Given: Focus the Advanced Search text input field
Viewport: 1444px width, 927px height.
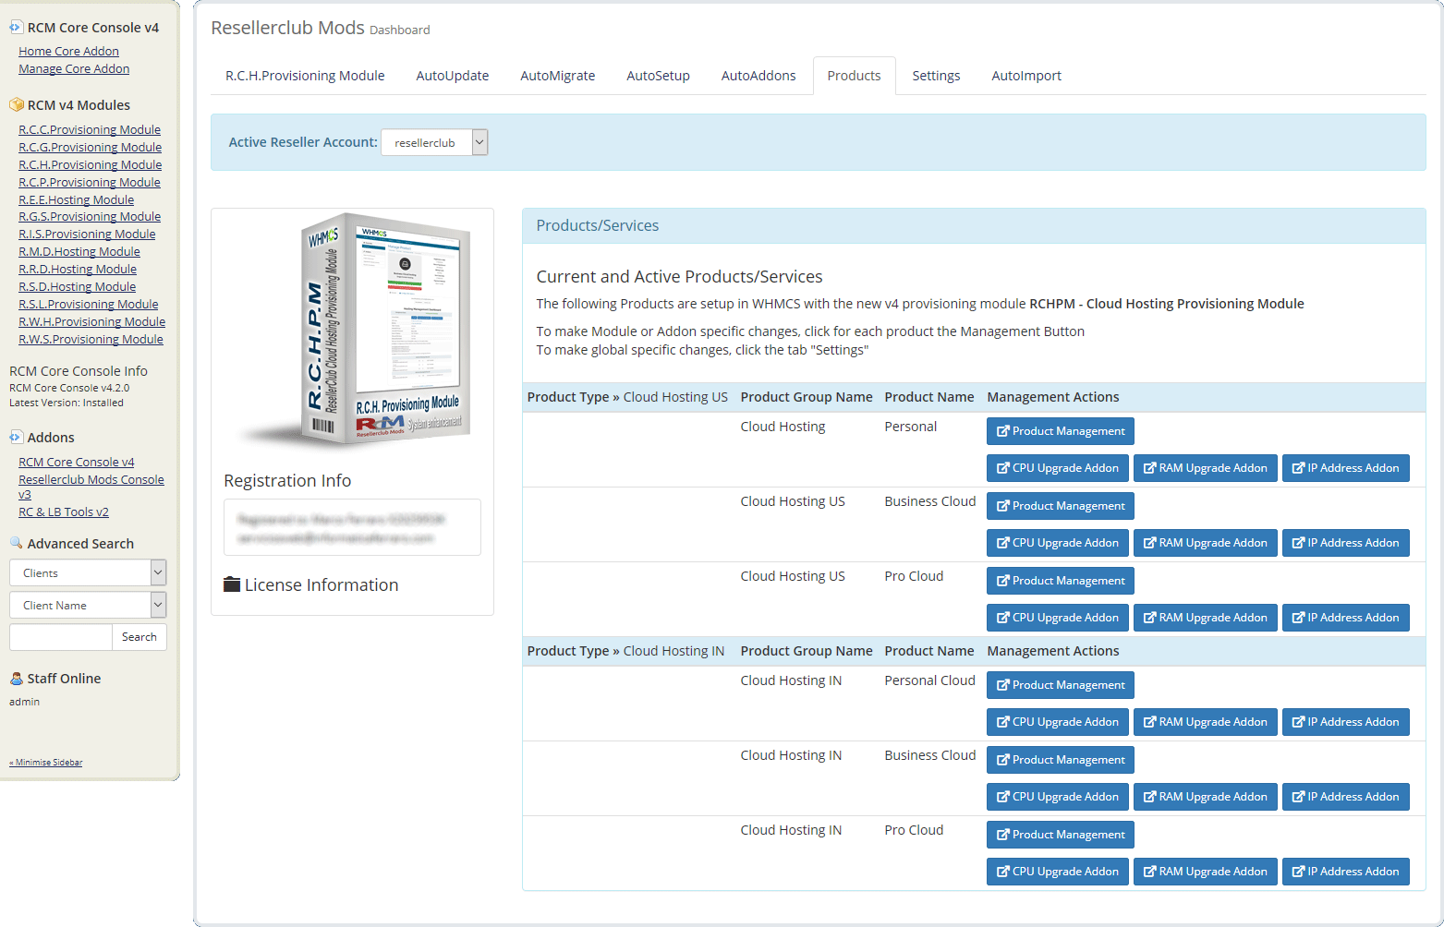Looking at the screenshot, I should coord(61,637).
